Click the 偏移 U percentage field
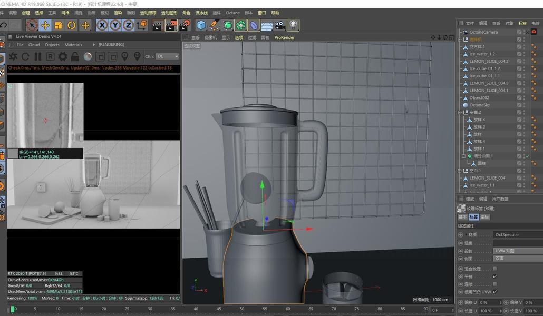The image size is (543, 316). click(490, 302)
